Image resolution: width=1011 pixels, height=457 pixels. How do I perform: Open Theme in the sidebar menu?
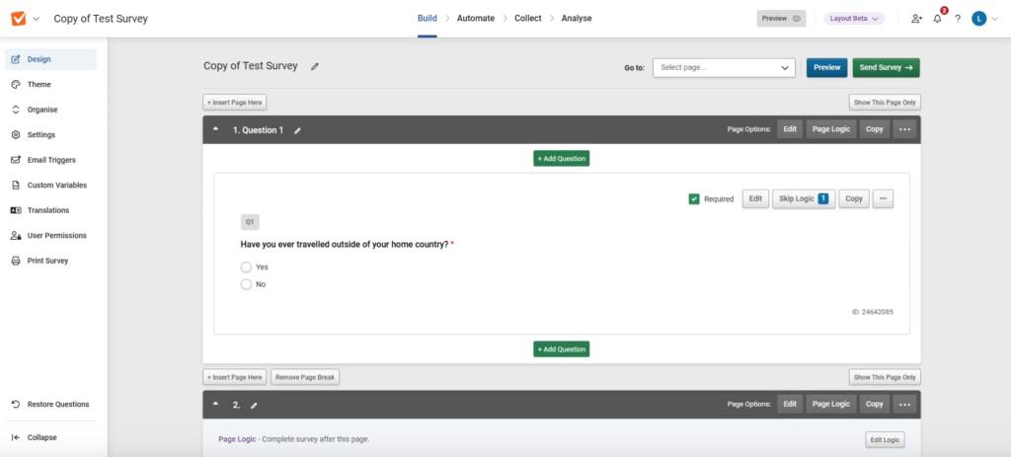click(x=51, y=85)
